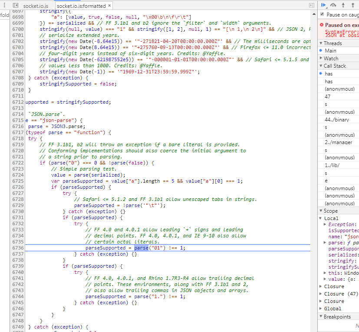Click the 'serialized:' variable in Local scope
This screenshot has width=359, height=332.
click(x=343, y=255)
